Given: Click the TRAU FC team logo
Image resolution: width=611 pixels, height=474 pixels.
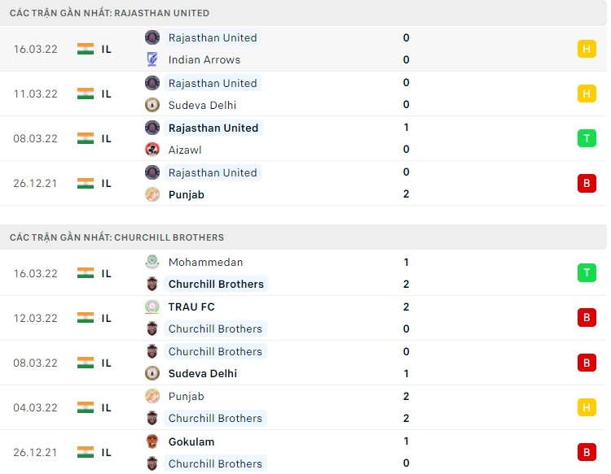Looking at the screenshot, I should coord(152,307).
